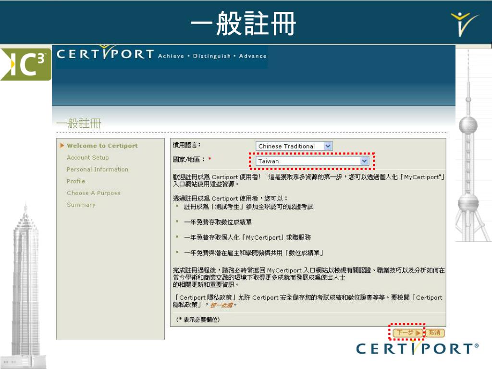Click the Certiport logo at bottom right
Viewport: 492px width, 369px height.
(417, 348)
